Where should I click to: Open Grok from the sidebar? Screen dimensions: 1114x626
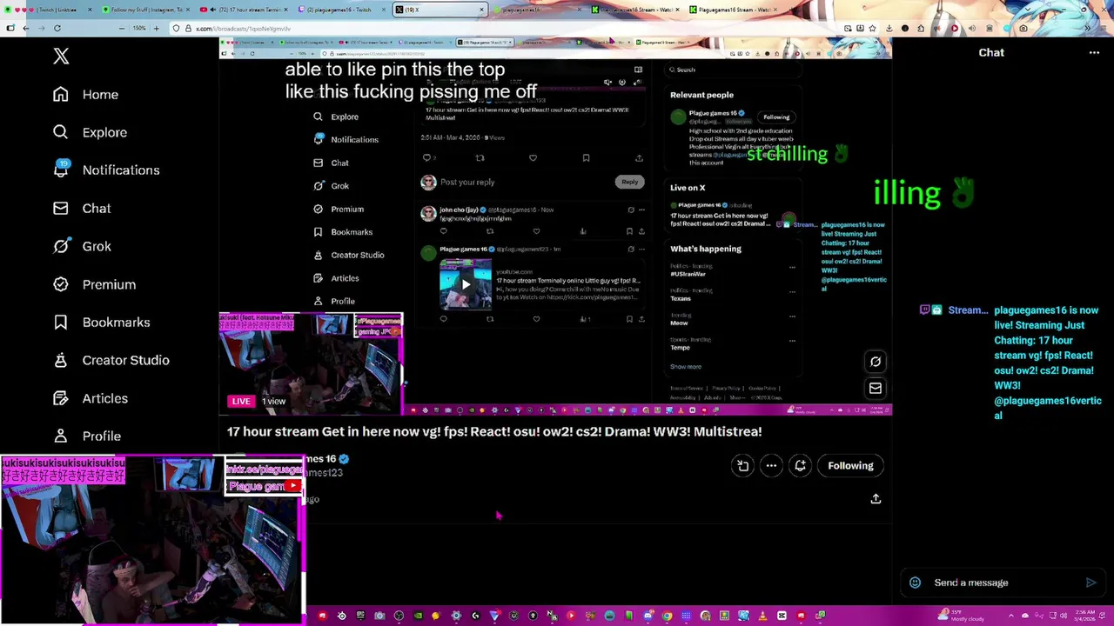82,246
